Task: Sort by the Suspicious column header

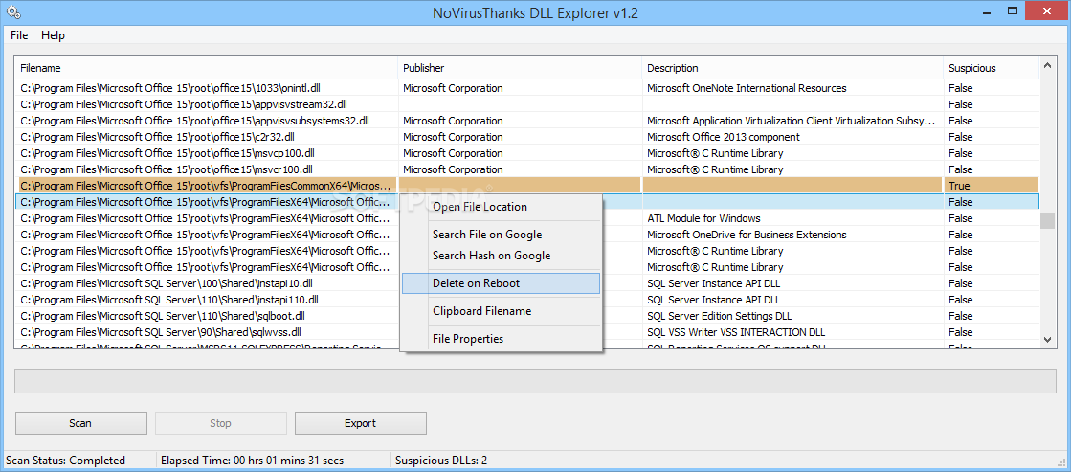Action: pos(991,68)
